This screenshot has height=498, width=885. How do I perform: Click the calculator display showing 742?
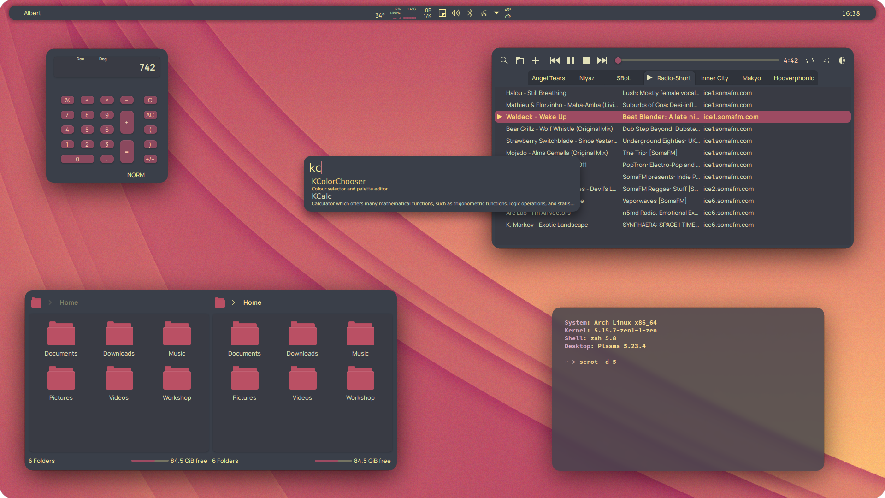107,67
